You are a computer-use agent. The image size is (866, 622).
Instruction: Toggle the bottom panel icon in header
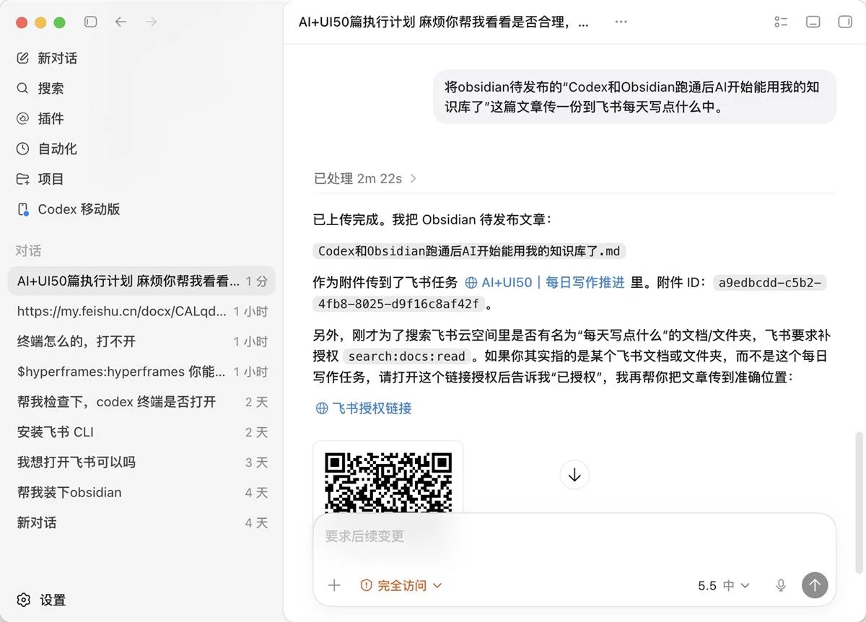click(x=813, y=22)
